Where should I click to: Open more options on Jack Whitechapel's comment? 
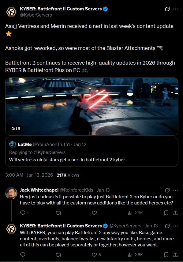click(175, 190)
